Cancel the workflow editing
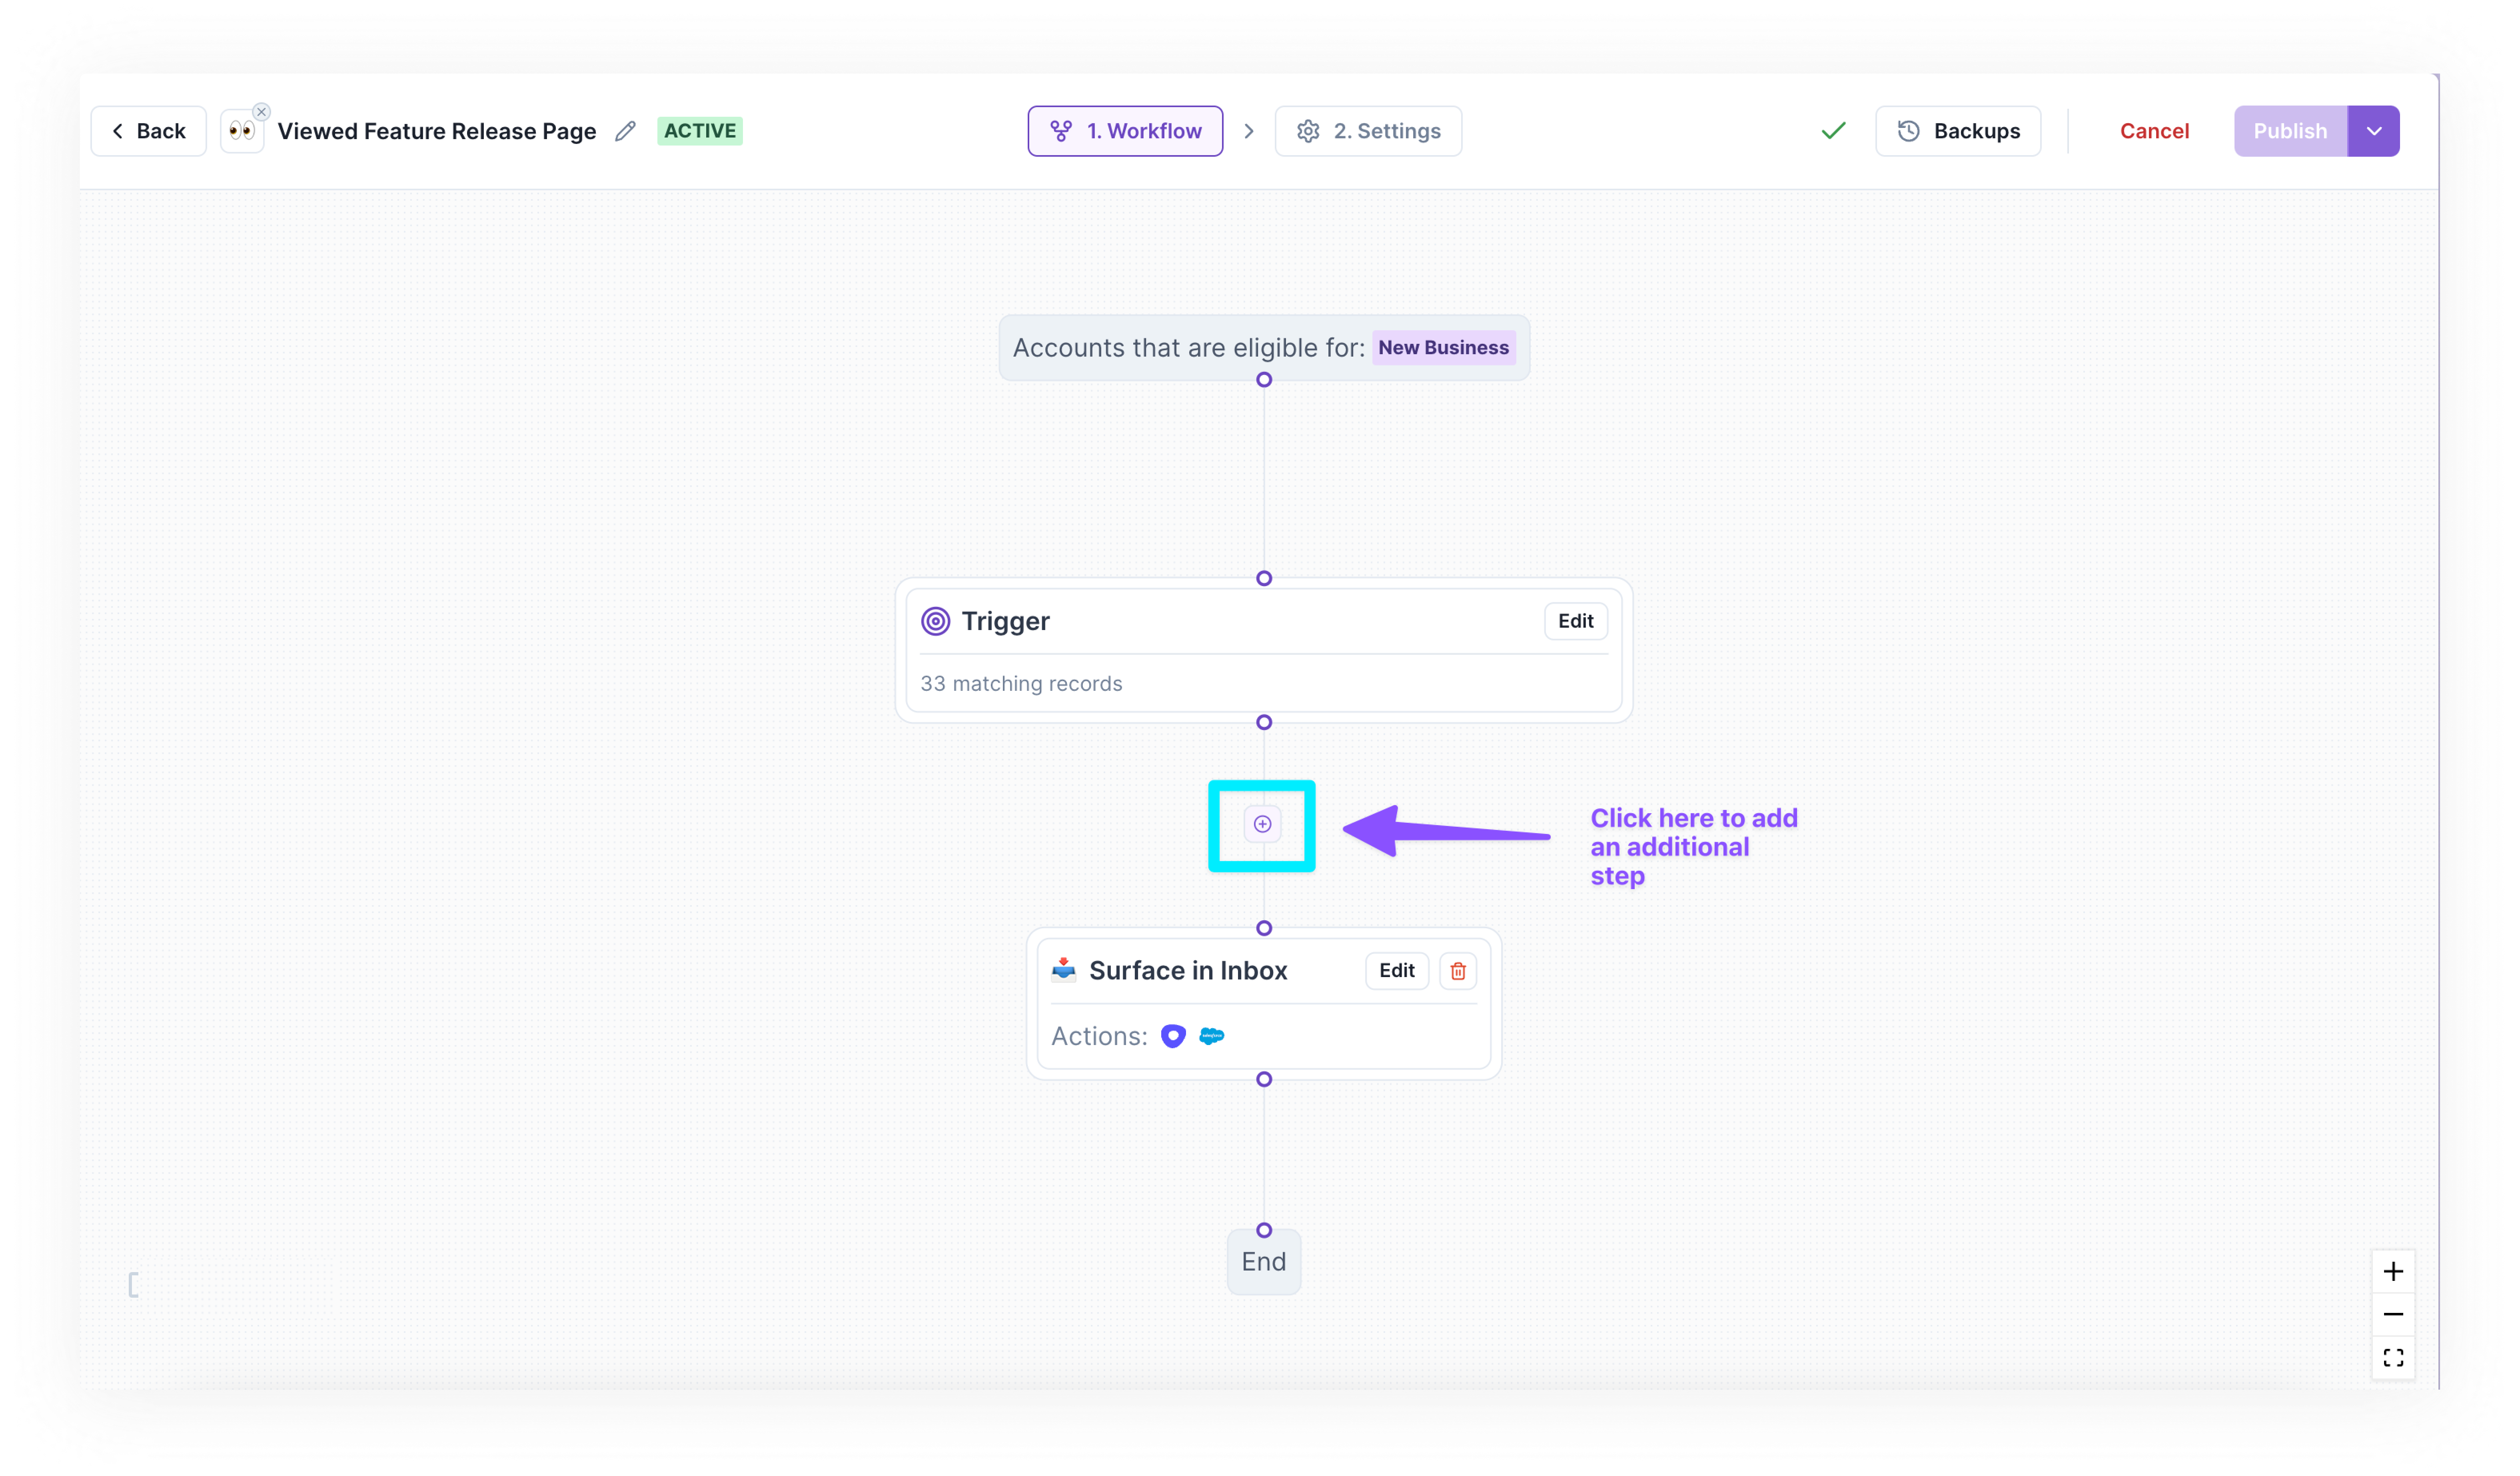Screen dimensions: 2520x1476 [x=2154, y=131]
